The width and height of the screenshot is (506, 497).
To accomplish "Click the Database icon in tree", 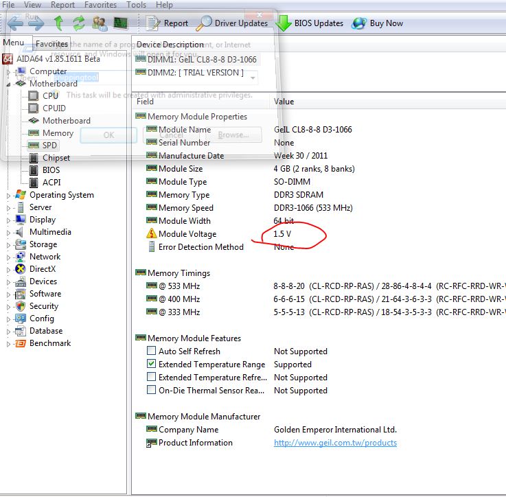I will coord(21,331).
